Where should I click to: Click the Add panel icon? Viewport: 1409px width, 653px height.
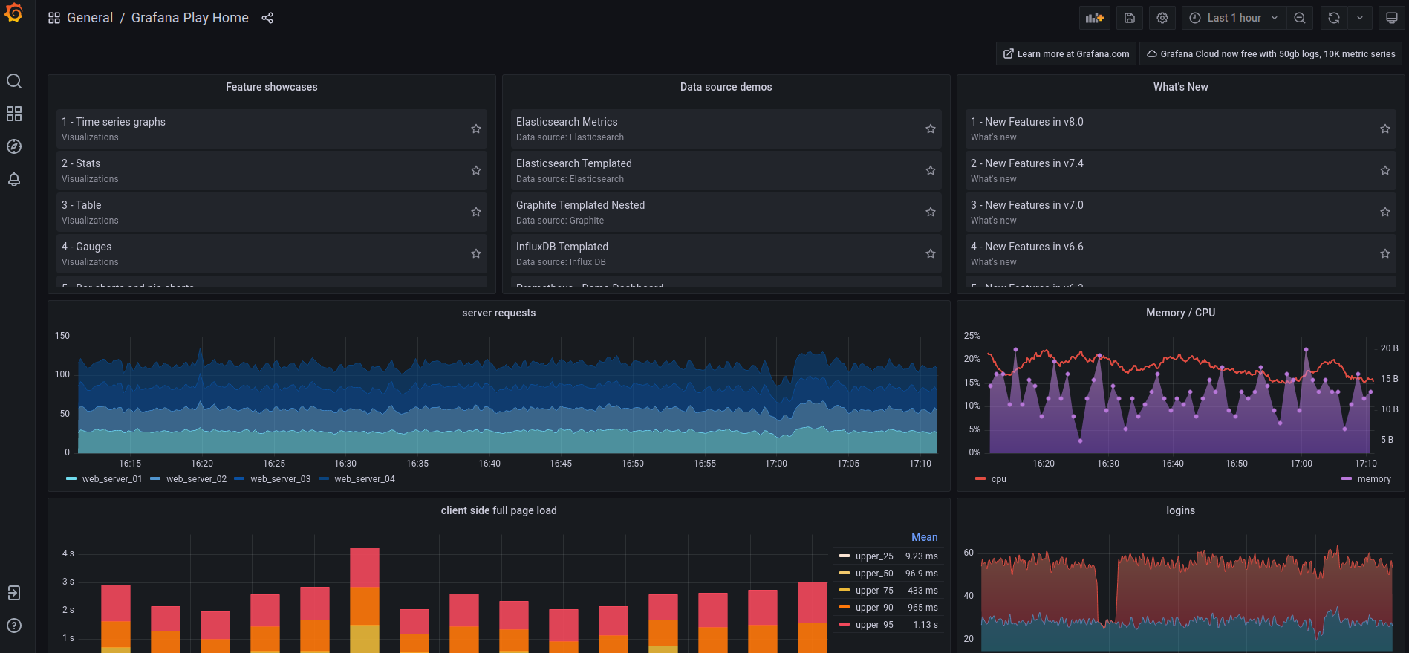click(1094, 18)
